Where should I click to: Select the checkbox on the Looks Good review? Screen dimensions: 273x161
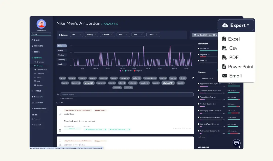(60, 110)
